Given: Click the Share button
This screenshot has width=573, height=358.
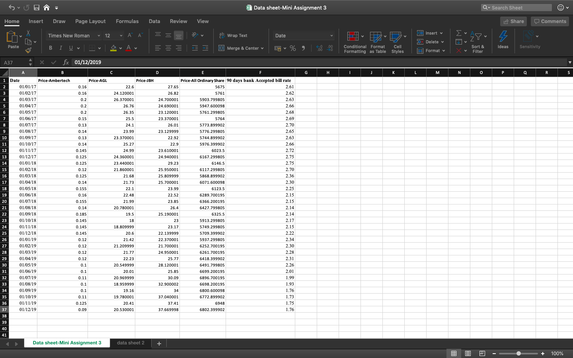Looking at the screenshot, I should tap(514, 21).
